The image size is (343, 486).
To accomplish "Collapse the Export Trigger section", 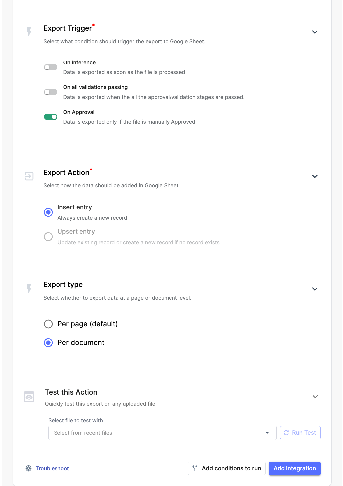I will [x=315, y=32].
